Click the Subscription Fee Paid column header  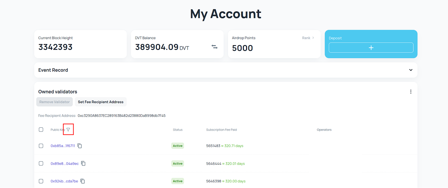pos(222,130)
